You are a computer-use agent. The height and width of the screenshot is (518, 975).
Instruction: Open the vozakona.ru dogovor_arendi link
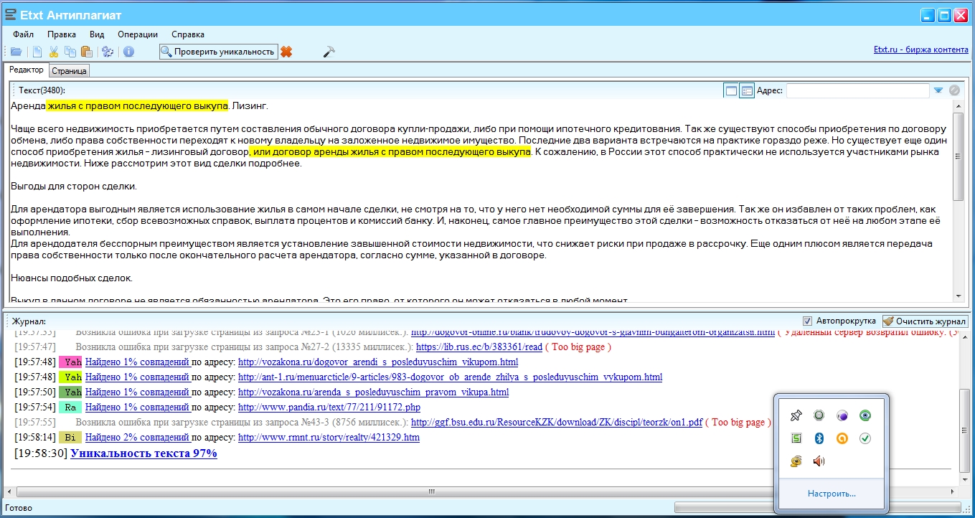(x=378, y=362)
